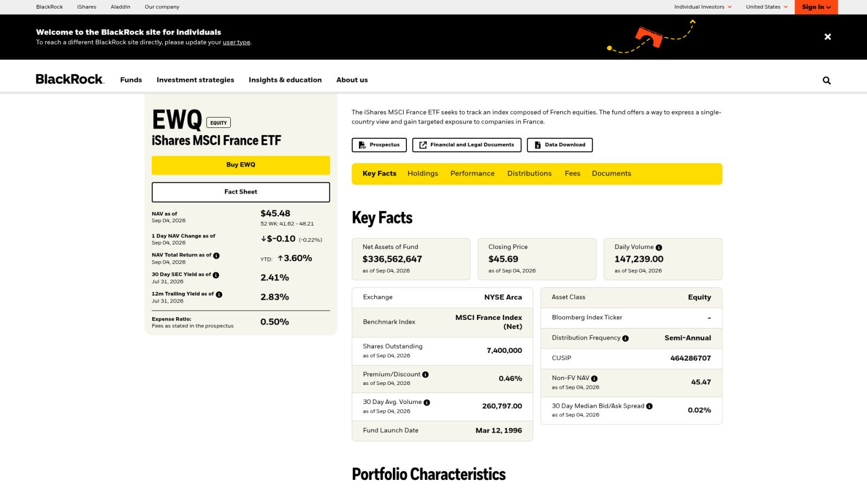867x488 pixels.
Task: Open the site search magnifier icon
Action: coord(826,80)
